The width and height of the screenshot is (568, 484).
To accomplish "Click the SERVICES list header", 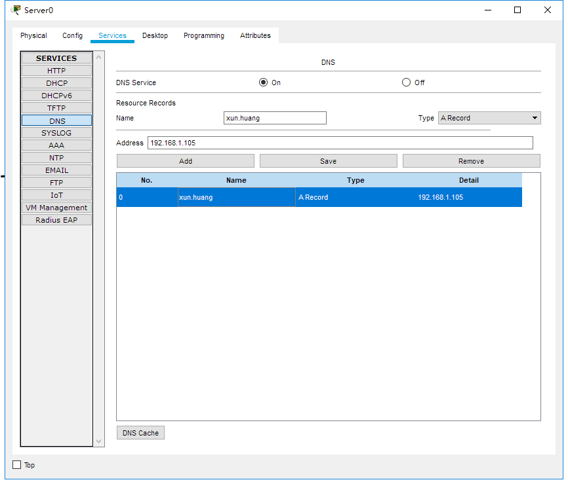I will 56,58.
